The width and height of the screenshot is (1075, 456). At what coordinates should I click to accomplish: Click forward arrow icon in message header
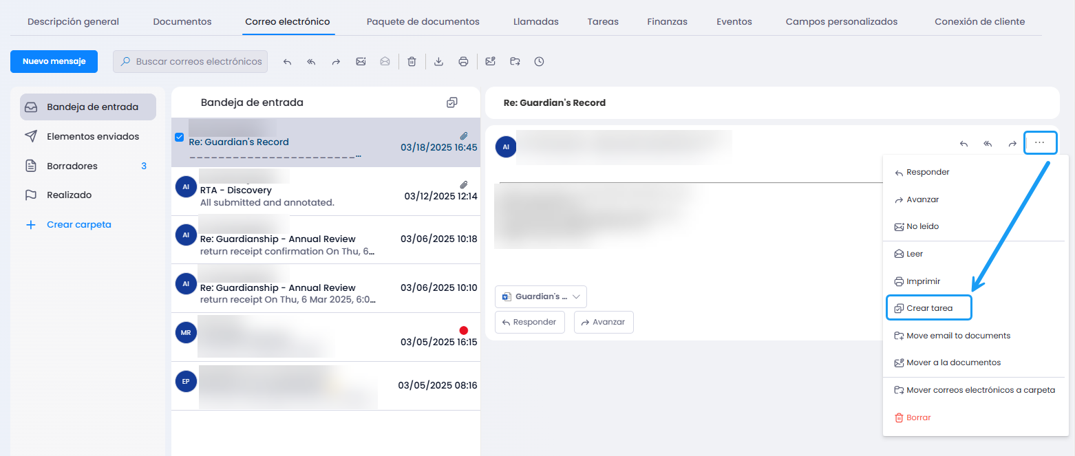point(1012,144)
